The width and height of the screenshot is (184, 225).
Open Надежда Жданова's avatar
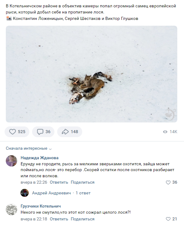[x=11, y=161]
